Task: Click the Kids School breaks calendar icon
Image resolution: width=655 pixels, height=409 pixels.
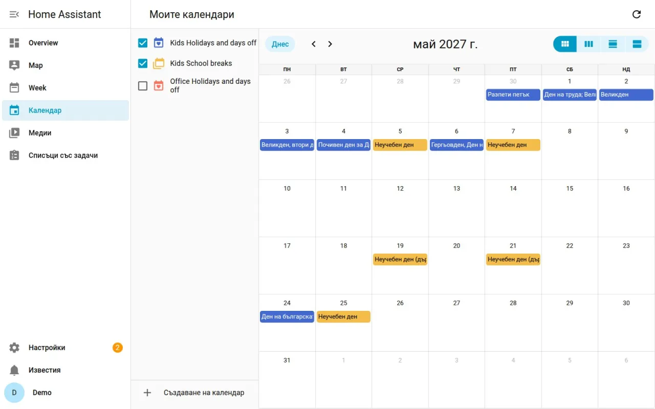Action: [159, 63]
